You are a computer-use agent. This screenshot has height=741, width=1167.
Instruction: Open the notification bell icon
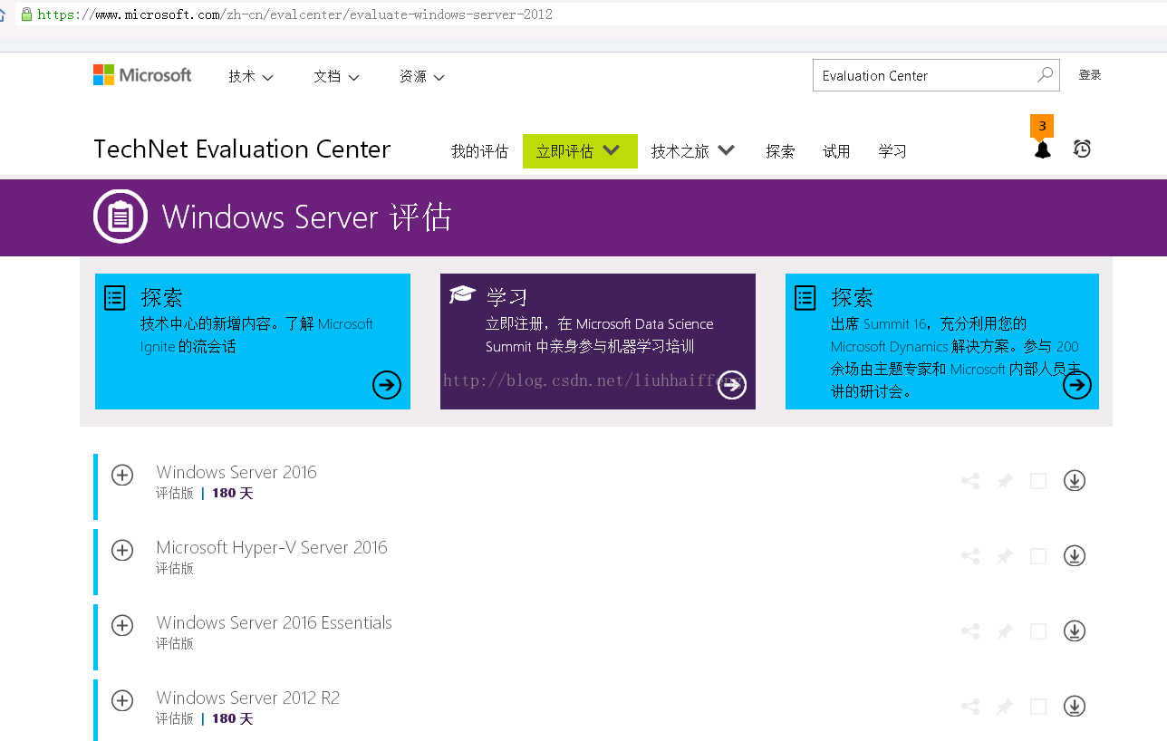[1043, 149]
